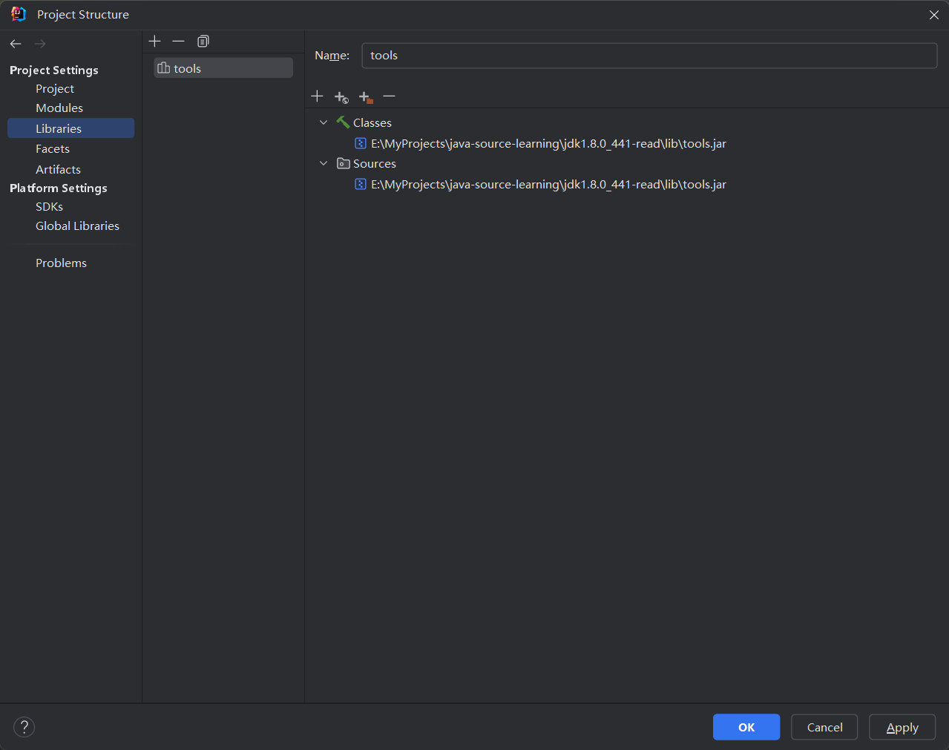Click the forward navigation arrow
The height and width of the screenshot is (750, 949).
tap(40, 44)
